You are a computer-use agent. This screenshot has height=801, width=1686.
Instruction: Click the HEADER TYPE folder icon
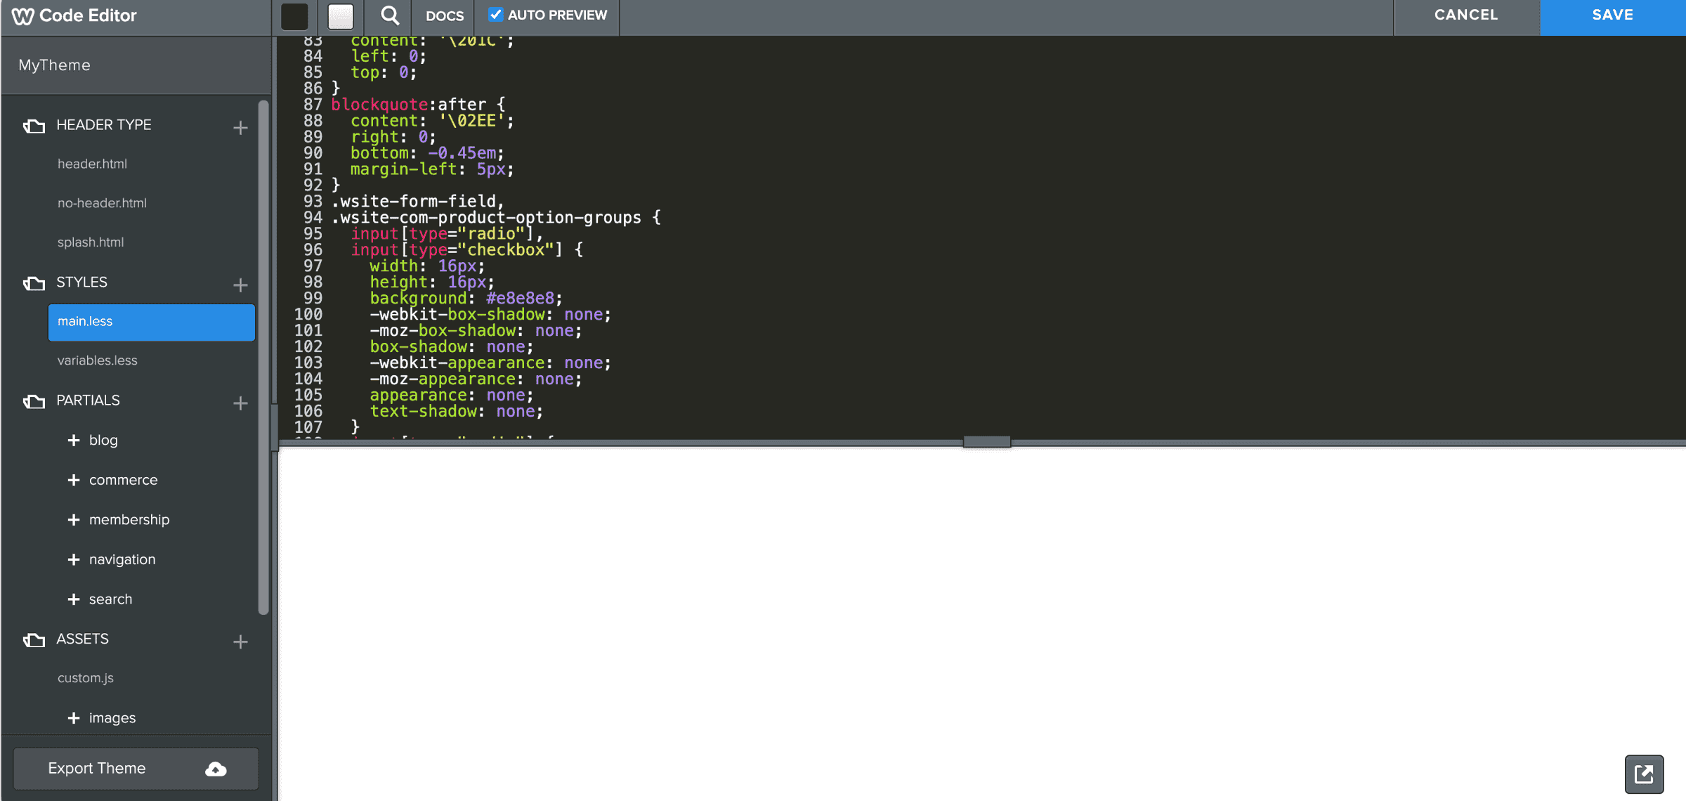point(34,126)
